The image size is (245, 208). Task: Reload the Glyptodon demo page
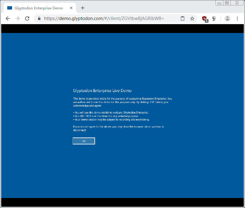(27, 18)
